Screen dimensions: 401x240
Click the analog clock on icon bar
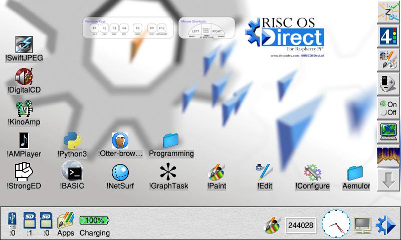[335, 224]
